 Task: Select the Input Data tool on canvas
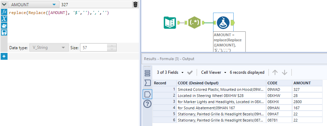(170, 23)
